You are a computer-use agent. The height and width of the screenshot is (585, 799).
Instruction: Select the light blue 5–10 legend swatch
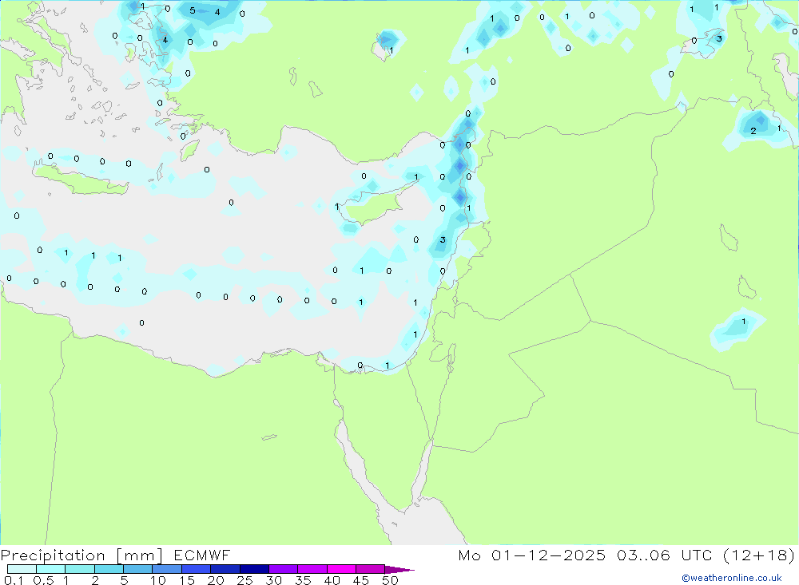coord(137,569)
